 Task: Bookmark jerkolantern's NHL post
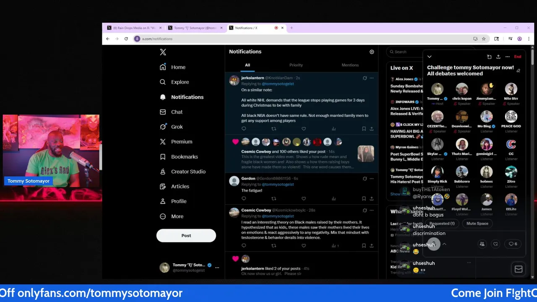[364, 129]
